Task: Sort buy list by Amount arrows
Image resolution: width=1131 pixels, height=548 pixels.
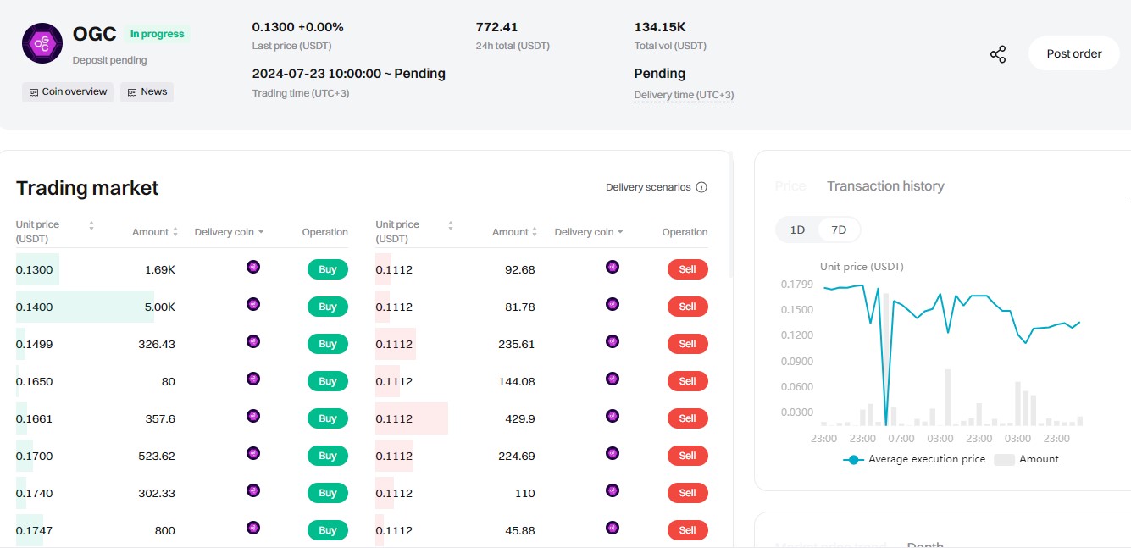Action: (175, 232)
